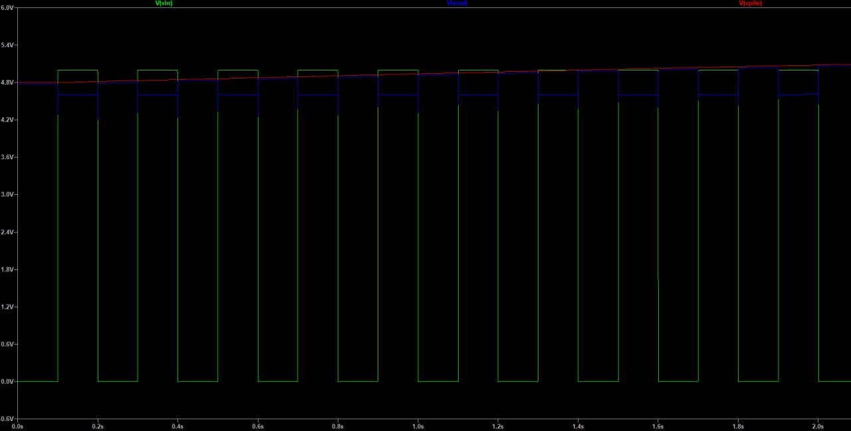Click the 0.8s time axis label
The width and height of the screenshot is (851, 431).
point(338,426)
